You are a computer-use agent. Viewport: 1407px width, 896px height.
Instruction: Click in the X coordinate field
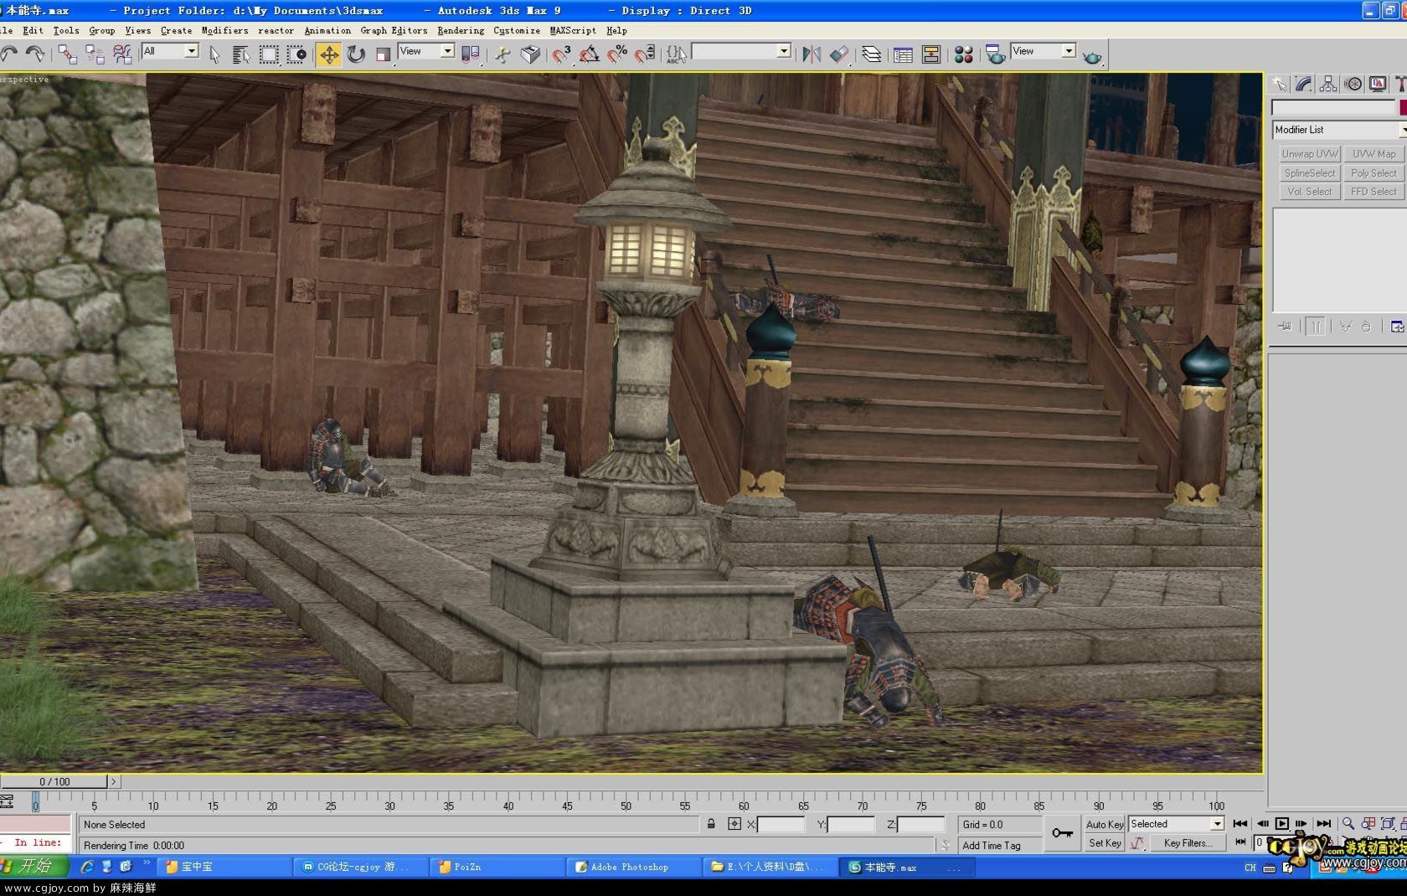pos(781,825)
